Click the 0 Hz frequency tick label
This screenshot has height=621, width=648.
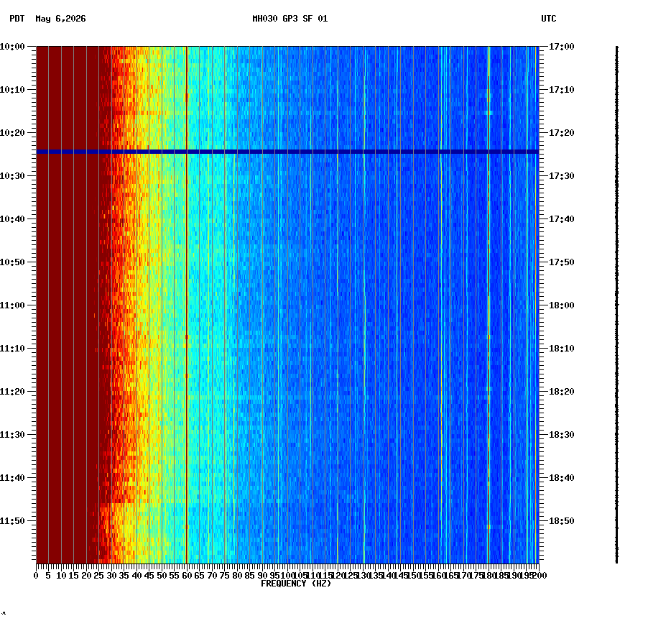pyautogui.click(x=37, y=576)
